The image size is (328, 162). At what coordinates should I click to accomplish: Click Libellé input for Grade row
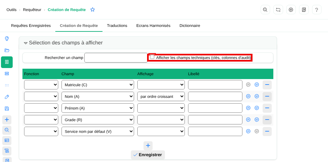[215, 120]
